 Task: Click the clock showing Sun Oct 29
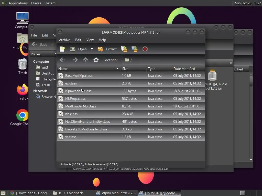click(248, 3)
